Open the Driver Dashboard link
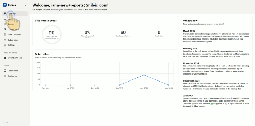 pyautogui.click(x=15, y=58)
